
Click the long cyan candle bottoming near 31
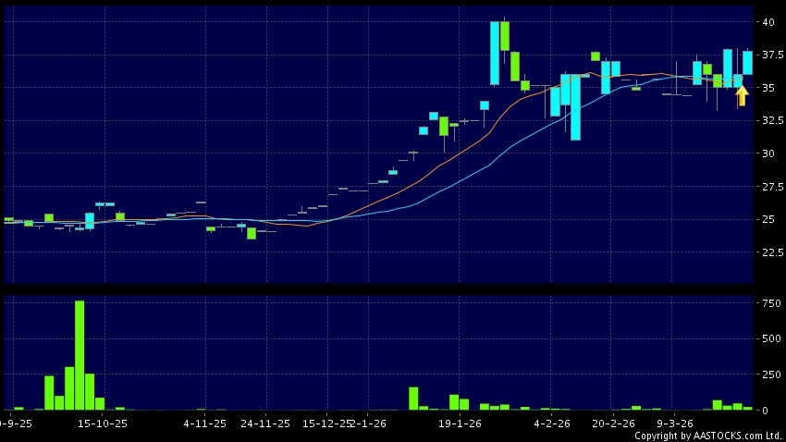pyautogui.click(x=575, y=107)
